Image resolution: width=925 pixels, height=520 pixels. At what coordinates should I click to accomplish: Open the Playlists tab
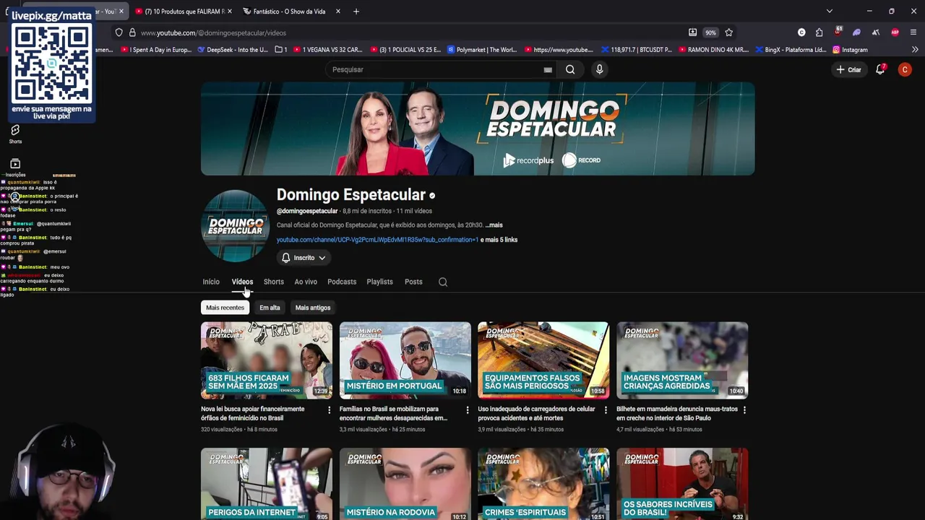pos(379,282)
